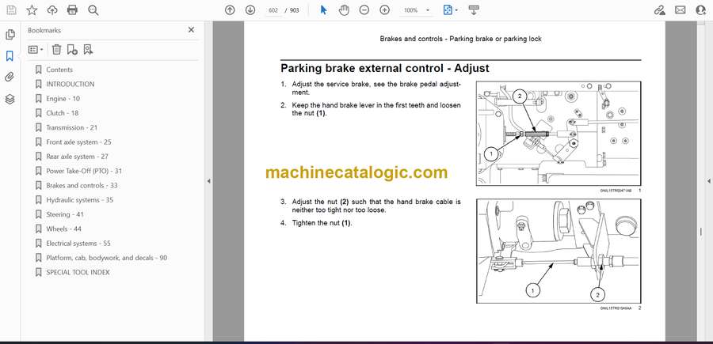Send file by email envelope icon
Image resolution: width=713 pixels, height=344 pixels.
tap(681, 10)
